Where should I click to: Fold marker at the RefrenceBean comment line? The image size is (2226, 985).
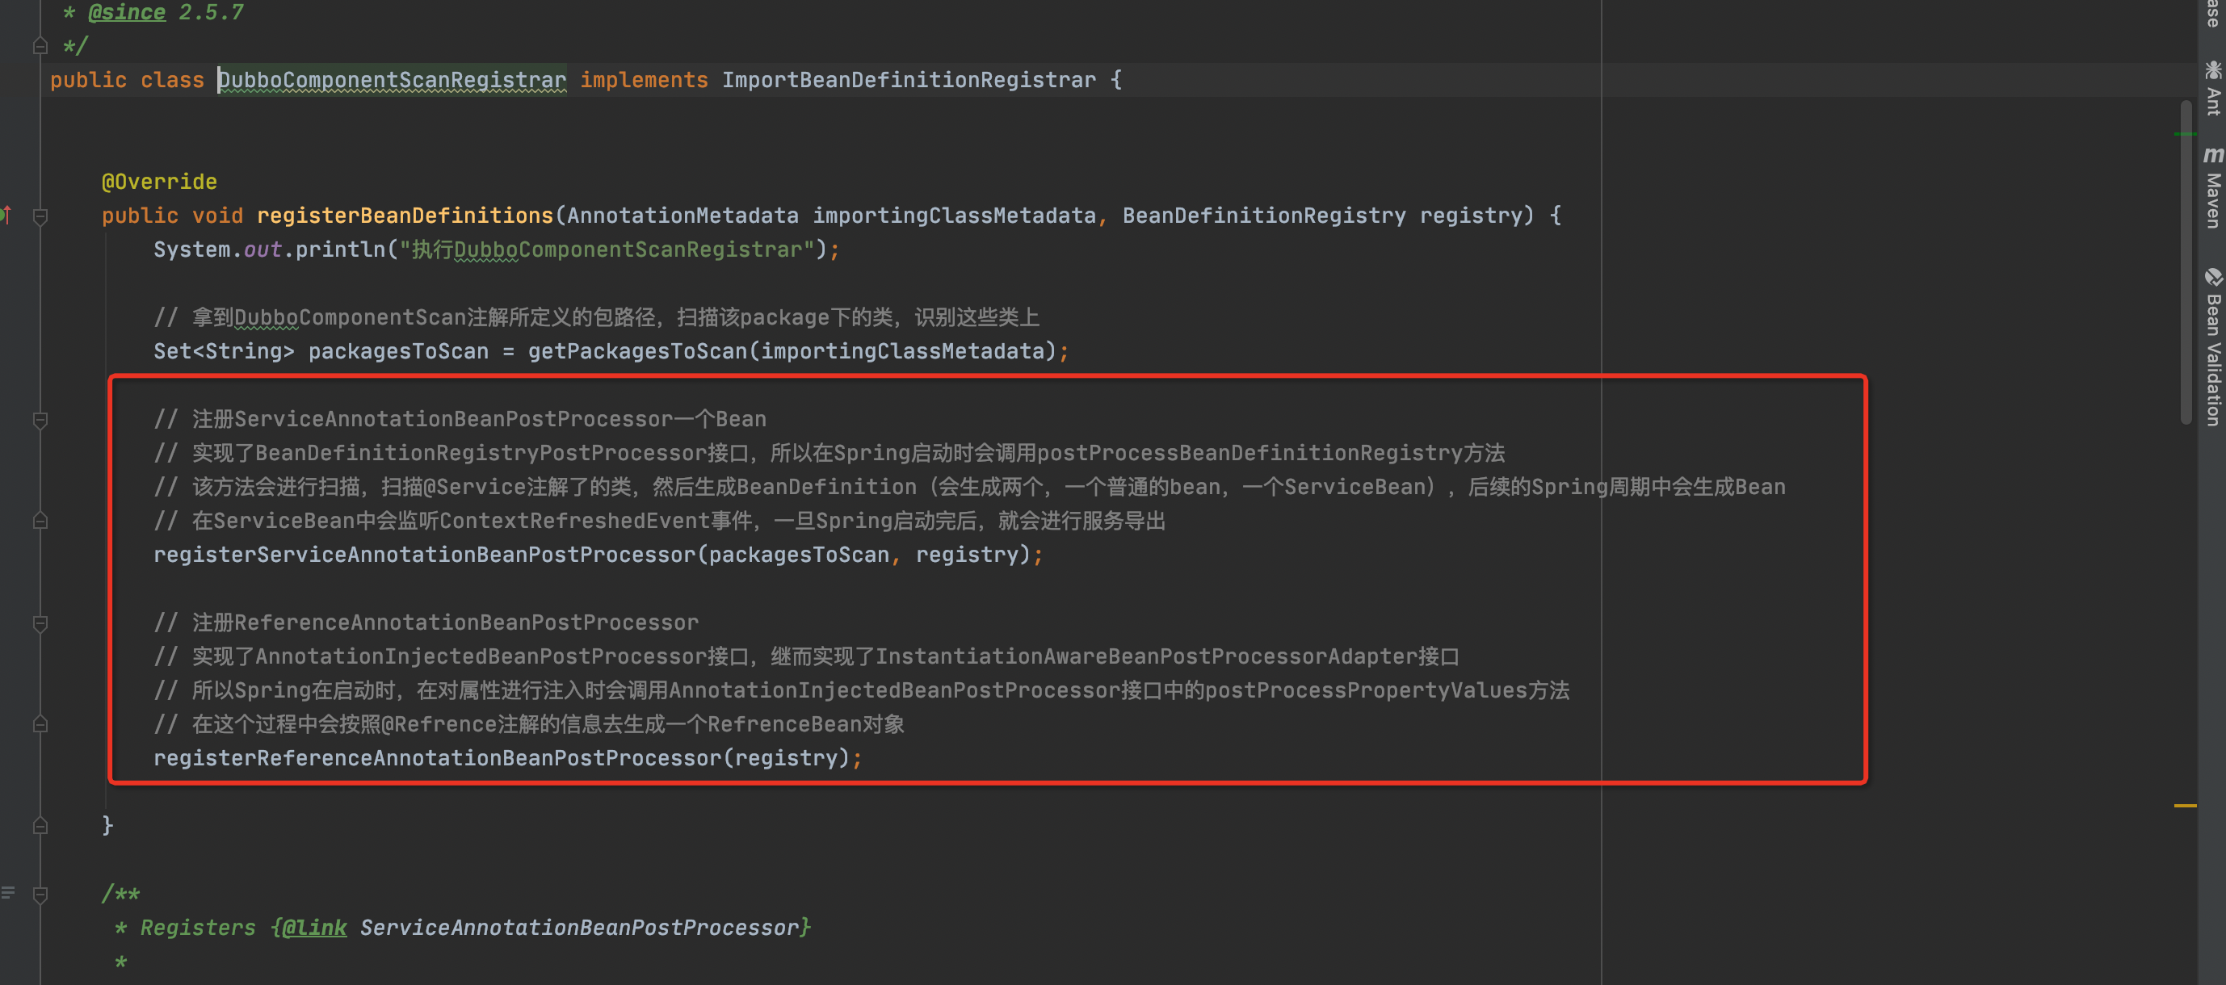(x=40, y=724)
